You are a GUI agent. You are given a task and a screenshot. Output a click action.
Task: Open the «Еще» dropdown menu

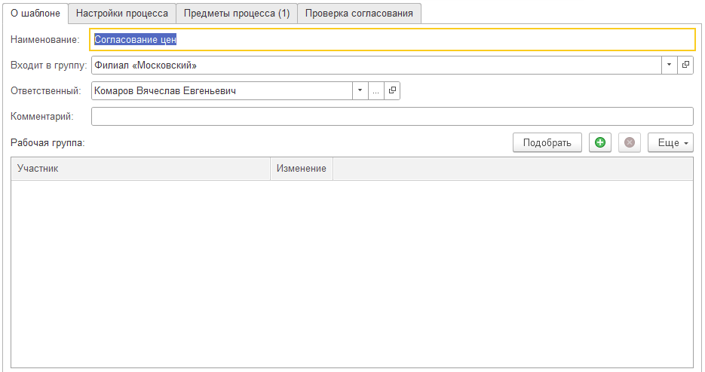point(670,142)
